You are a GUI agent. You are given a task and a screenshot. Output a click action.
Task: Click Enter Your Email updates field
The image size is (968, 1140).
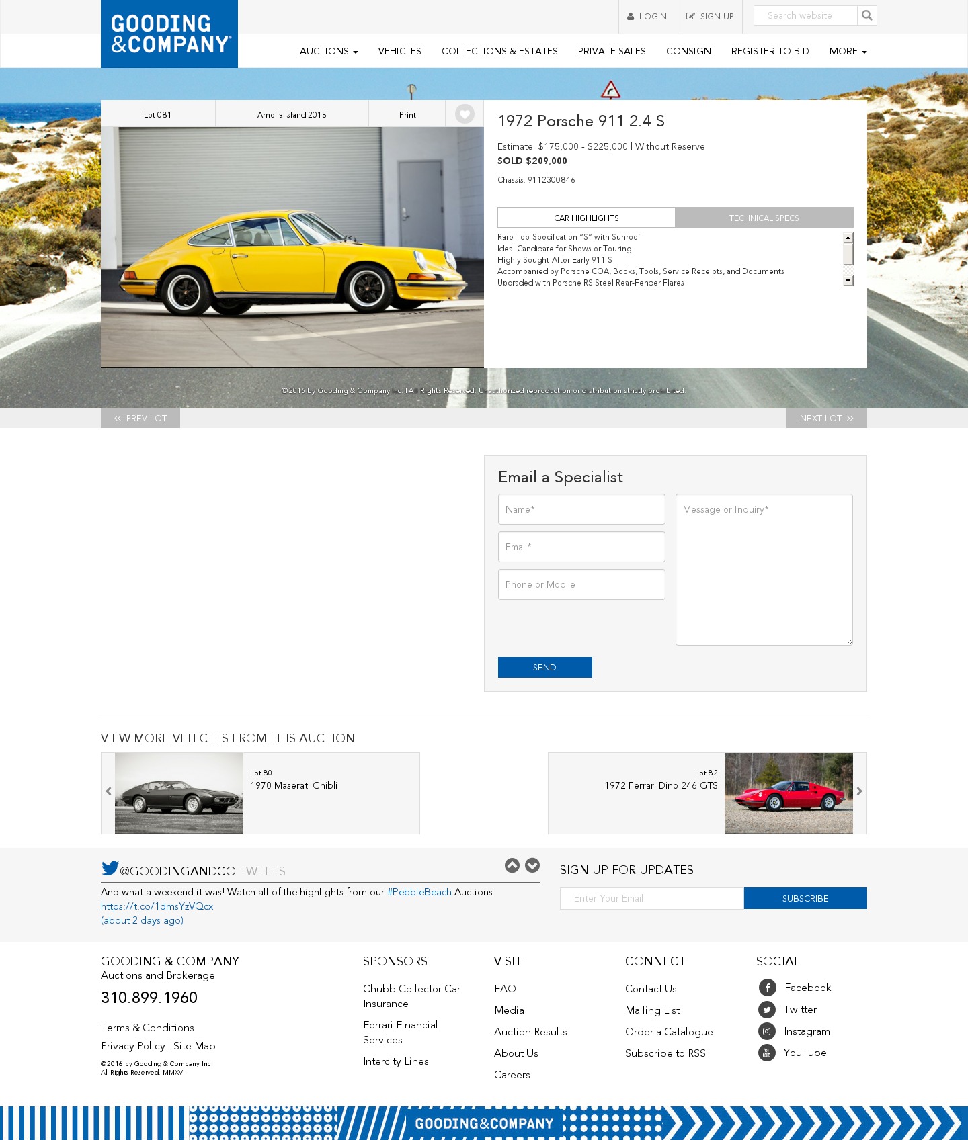(x=652, y=898)
